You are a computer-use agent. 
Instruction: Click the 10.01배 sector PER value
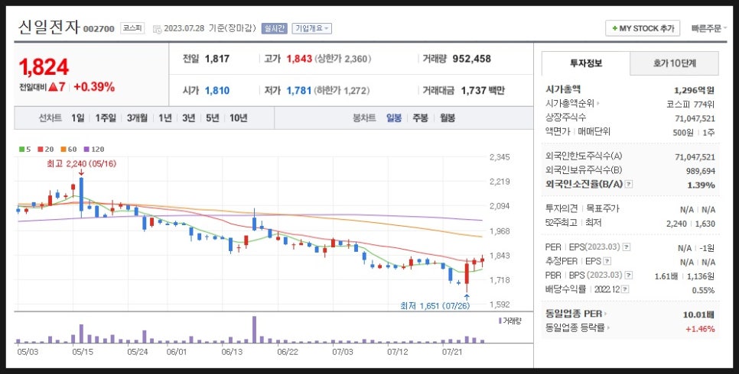click(699, 314)
